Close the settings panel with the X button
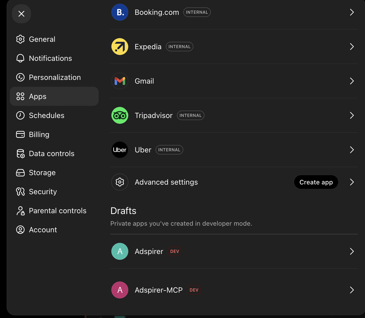The height and width of the screenshot is (318, 365). tap(21, 14)
